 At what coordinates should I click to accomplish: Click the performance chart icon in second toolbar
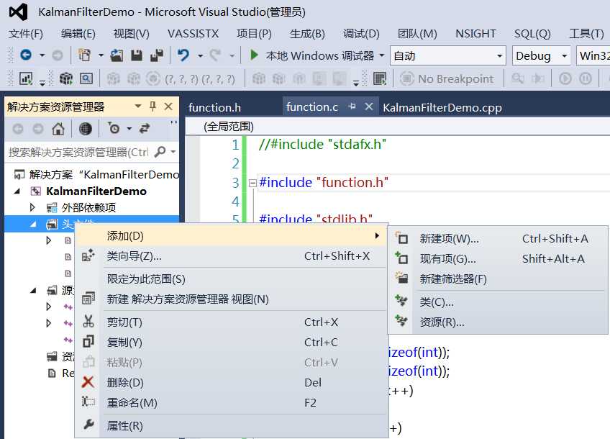click(x=26, y=79)
